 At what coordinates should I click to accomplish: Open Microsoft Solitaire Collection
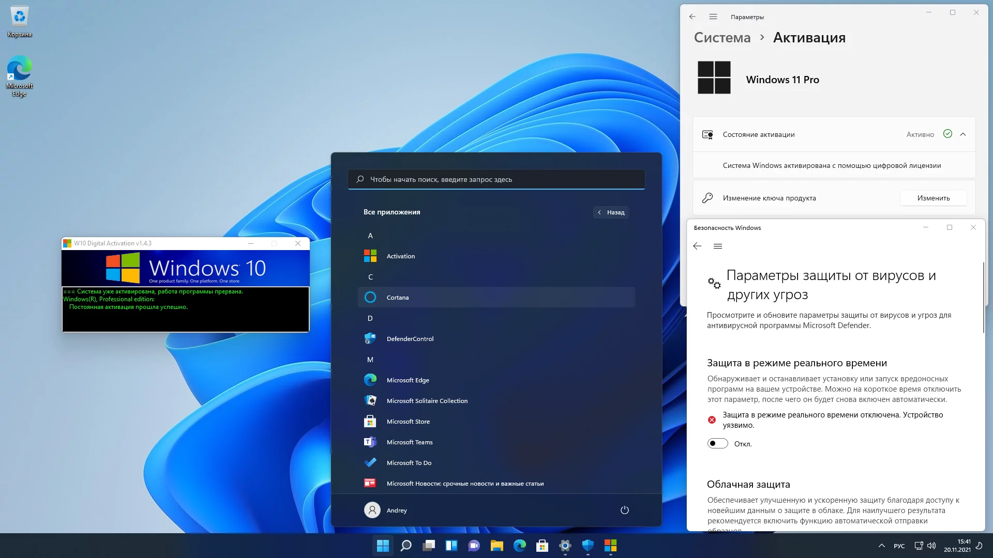427,401
